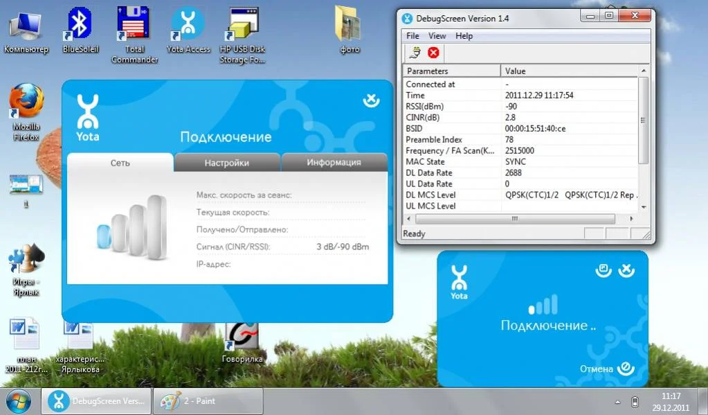Switch to the Настройки tab
This screenshot has width=708, height=415.
point(227,163)
